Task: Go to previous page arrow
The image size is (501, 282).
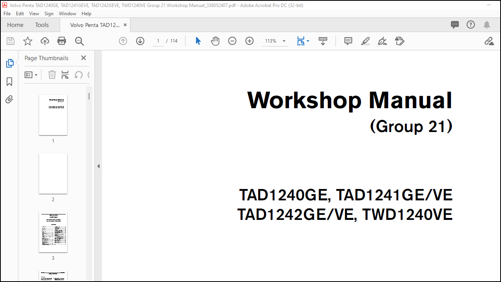Action: tap(123, 41)
